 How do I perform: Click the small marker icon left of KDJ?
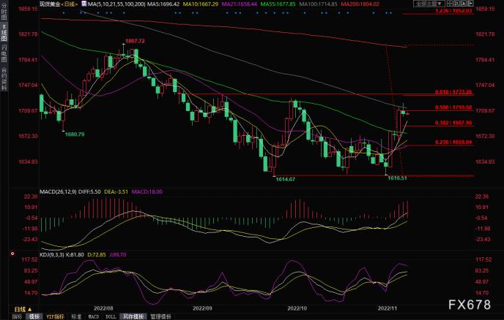point(12,254)
